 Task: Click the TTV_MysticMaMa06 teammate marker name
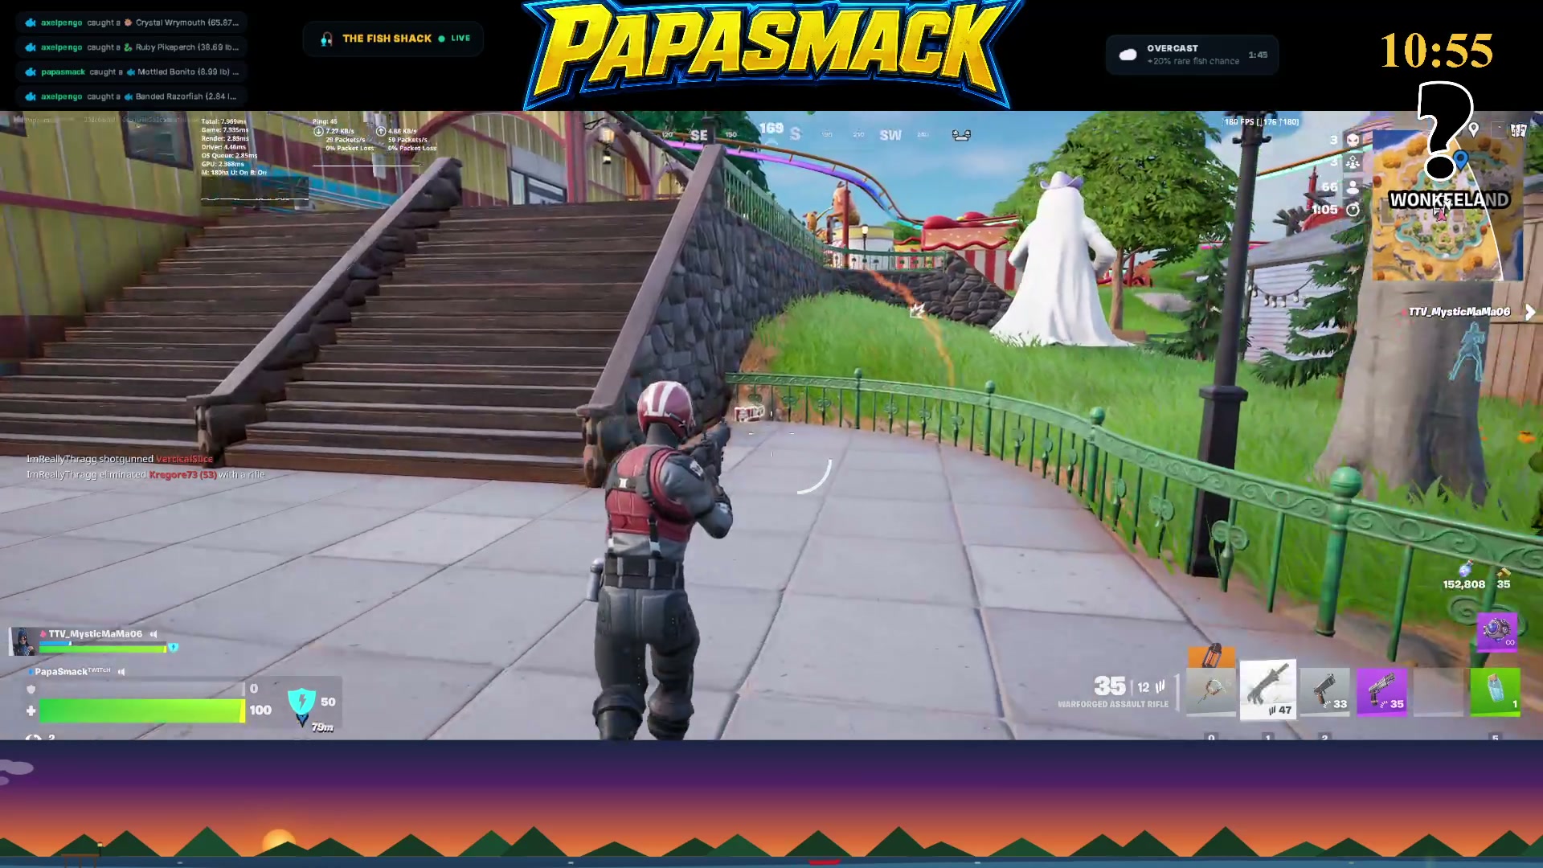1459,312
